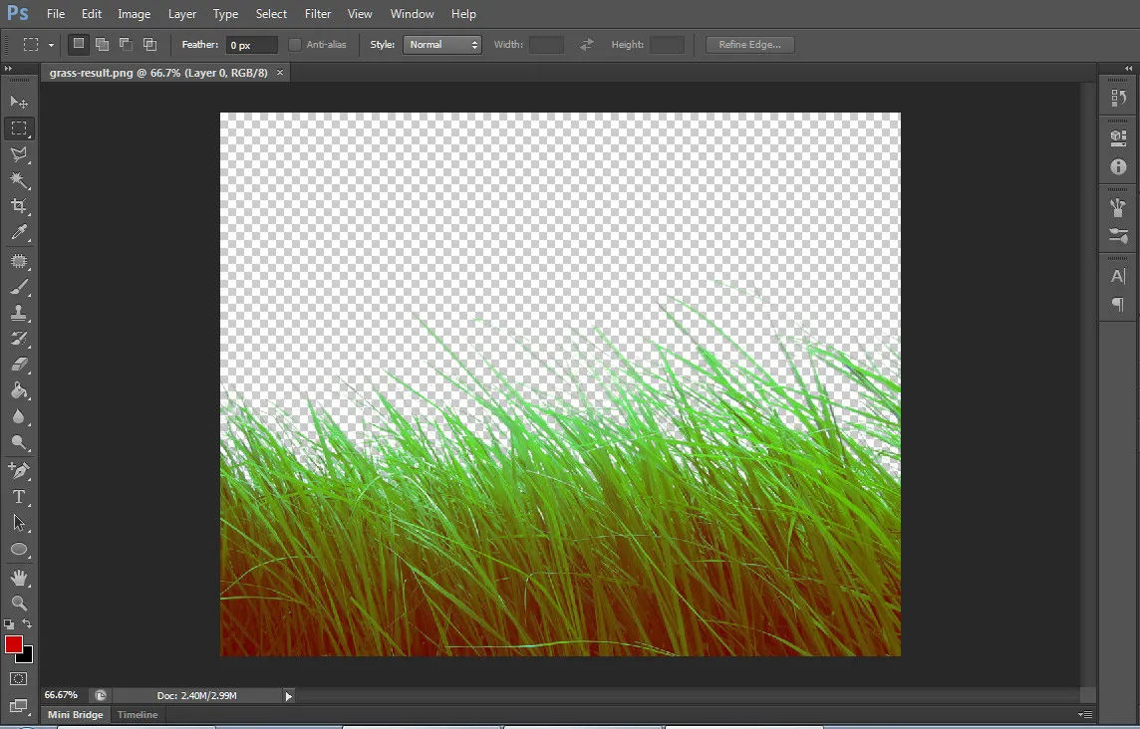This screenshot has width=1140, height=729.
Task: Open the bottom panel options menu
Action: pos(1085,715)
